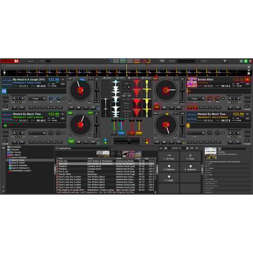Hit SYNC on My Head Is A Jungle deck
This screenshot has width=253, height=253.
coord(93,108)
